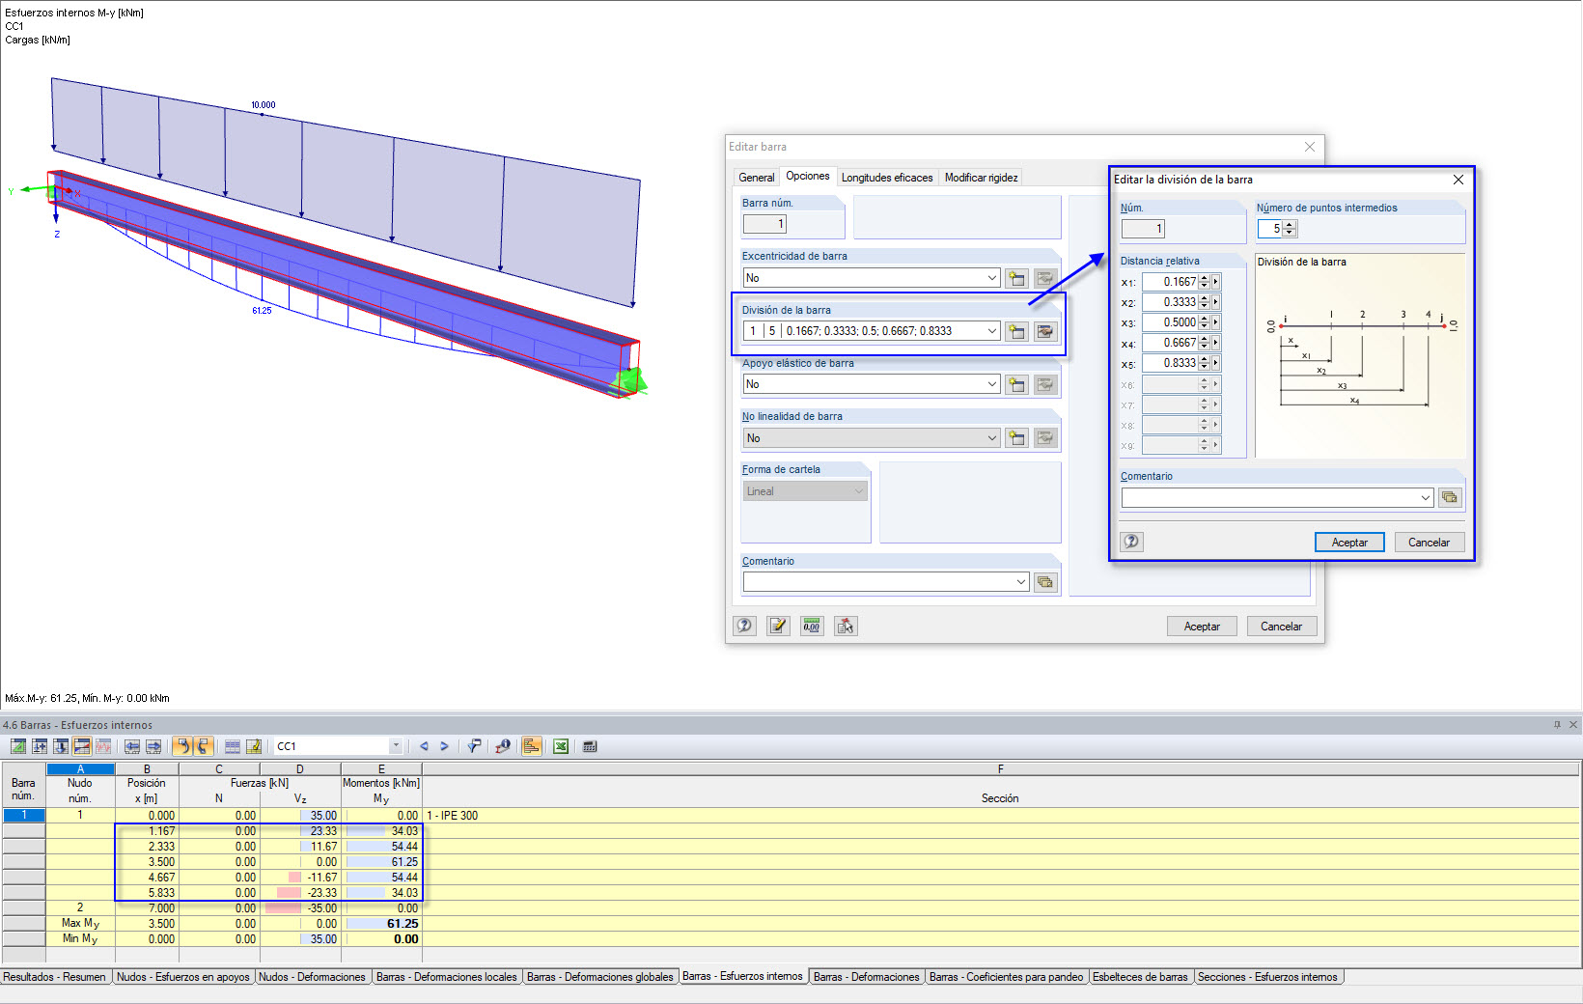Click the x3 relative distance field showing 0.5000
The height and width of the screenshot is (1004, 1583).
[x=1170, y=322]
